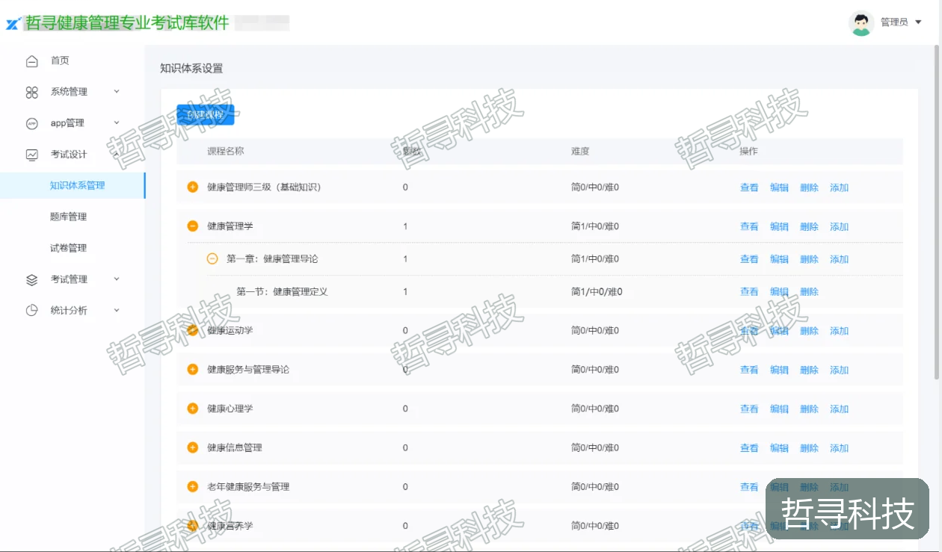942x552 pixels.
Task: Click the 难度 column header
Action: (x=580, y=151)
